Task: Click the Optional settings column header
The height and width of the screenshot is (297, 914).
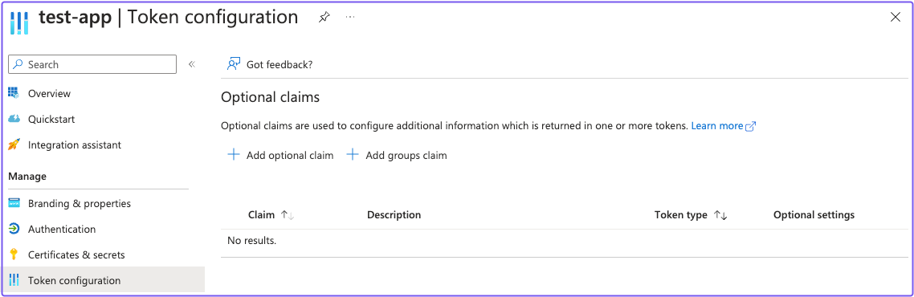Action: tap(814, 215)
